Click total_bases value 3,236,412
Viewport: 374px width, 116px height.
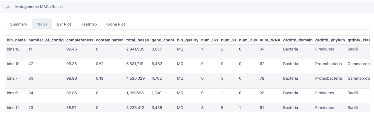tap(135, 108)
